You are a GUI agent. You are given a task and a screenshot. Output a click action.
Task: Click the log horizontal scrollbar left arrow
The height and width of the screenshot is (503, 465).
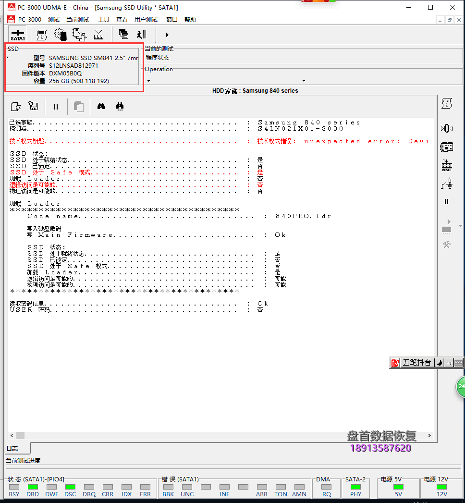tap(12, 435)
